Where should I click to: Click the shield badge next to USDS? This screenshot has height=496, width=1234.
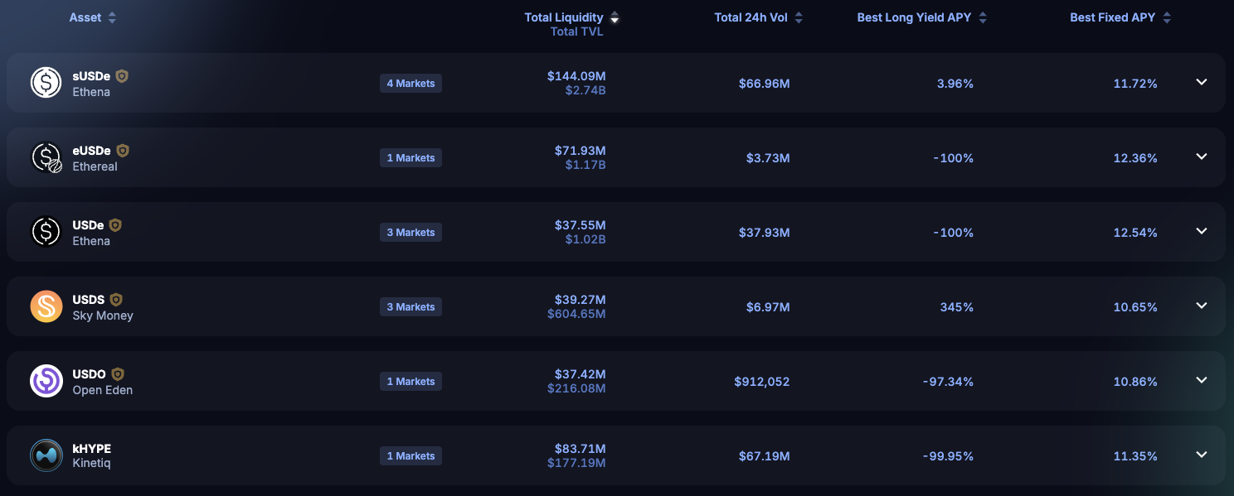coord(116,300)
